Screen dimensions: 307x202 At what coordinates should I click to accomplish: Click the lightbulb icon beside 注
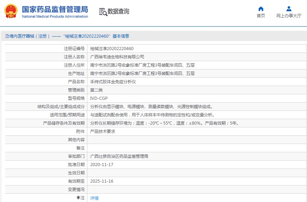tap(78, 198)
